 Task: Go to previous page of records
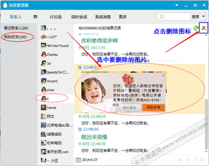coord(188,160)
